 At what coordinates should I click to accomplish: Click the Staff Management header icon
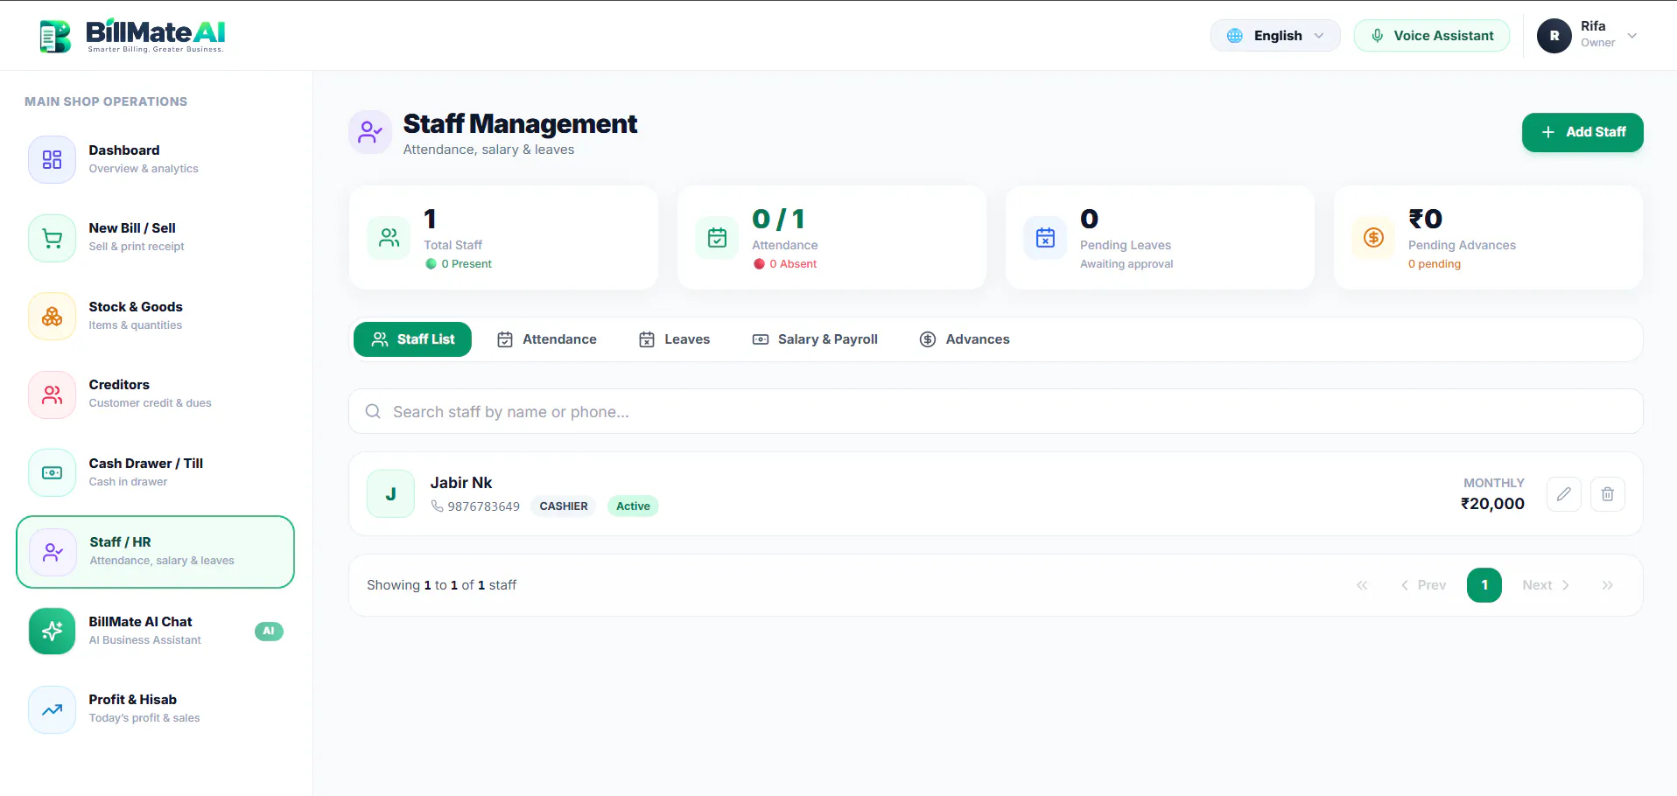click(x=370, y=132)
